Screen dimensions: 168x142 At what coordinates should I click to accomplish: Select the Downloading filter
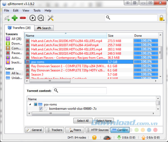pos(14,43)
